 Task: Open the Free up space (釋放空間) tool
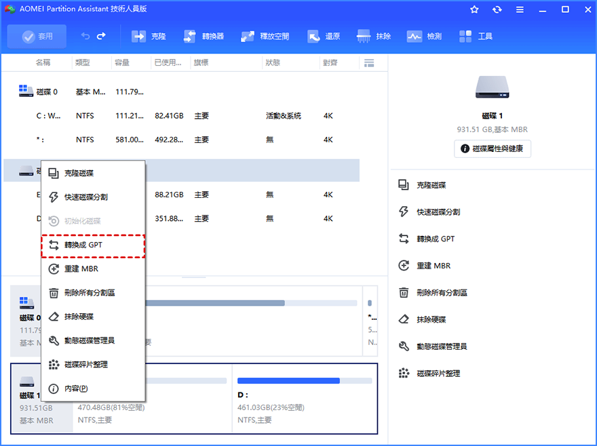265,37
